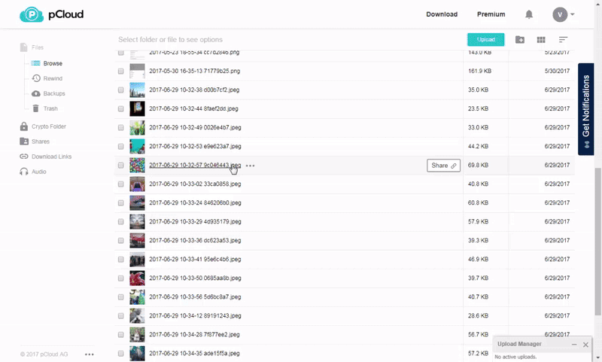The image size is (602, 362).
Task: Click the Download Links chain icon
Action: click(x=24, y=157)
